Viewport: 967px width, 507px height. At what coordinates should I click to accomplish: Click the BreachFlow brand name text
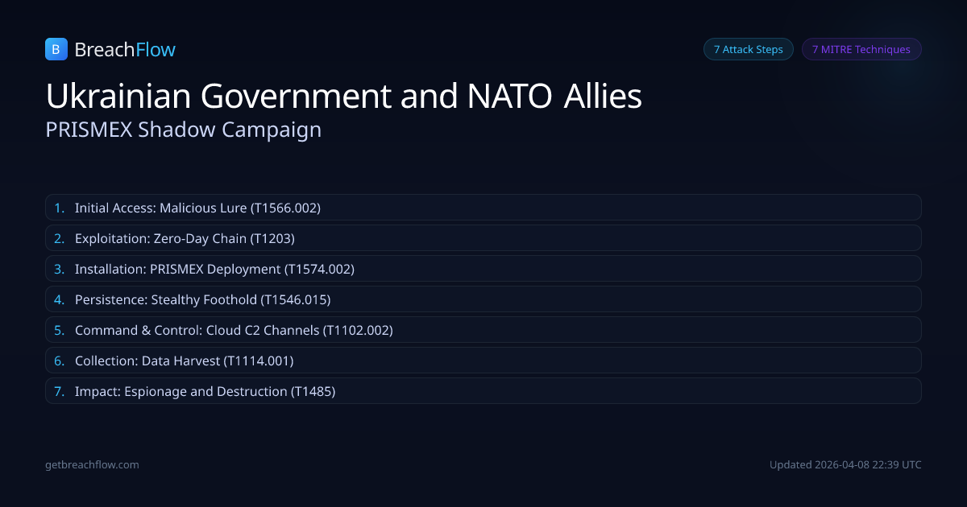(125, 50)
